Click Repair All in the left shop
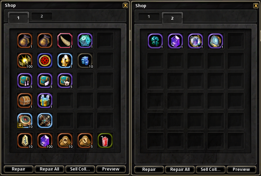The image size is (261, 176). [49, 169]
